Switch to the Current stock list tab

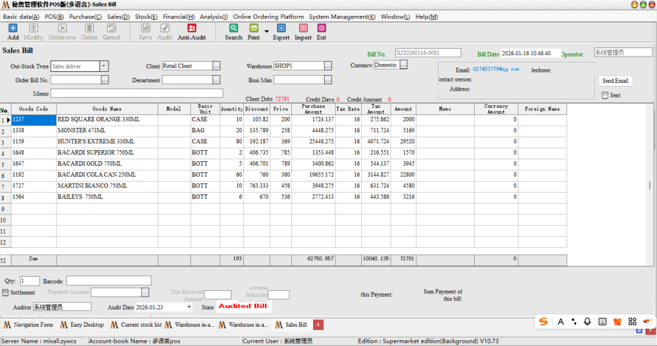point(136,325)
